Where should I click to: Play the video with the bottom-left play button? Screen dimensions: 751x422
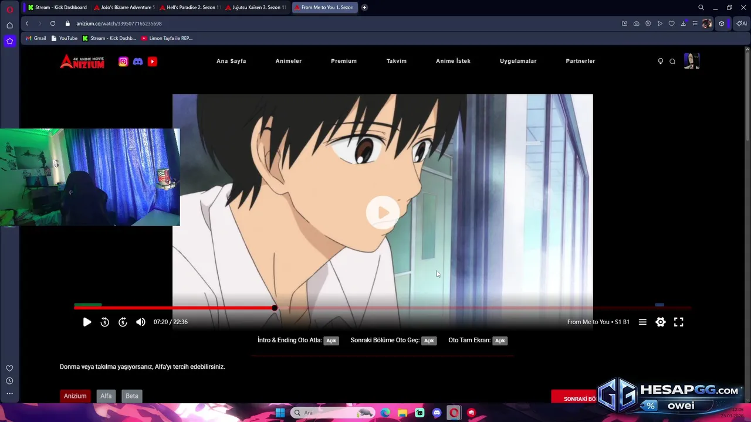pyautogui.click(x=87, y=322)
